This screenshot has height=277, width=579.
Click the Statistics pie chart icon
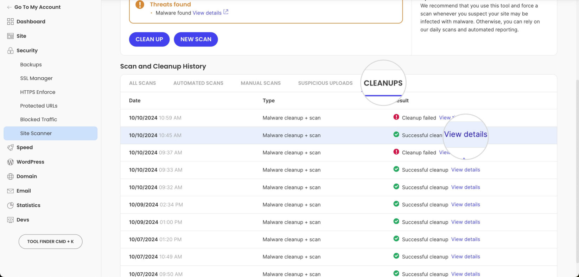(11, 205)
